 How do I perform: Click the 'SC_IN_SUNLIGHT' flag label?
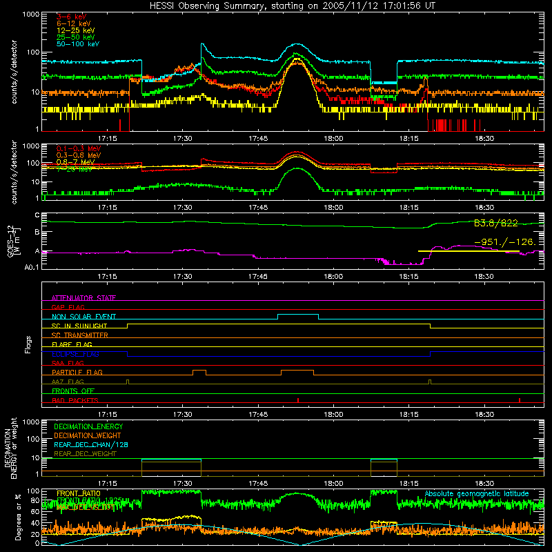(x=79, y=326)
